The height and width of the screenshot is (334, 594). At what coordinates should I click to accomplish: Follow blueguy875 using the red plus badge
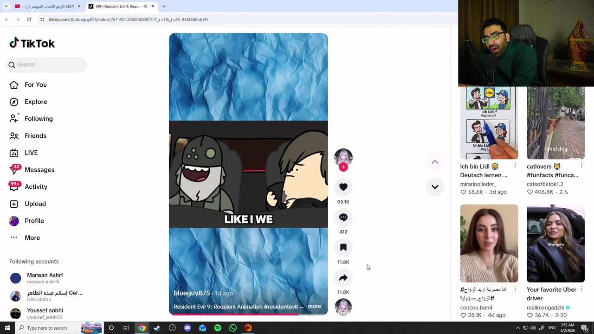[343, 167]
